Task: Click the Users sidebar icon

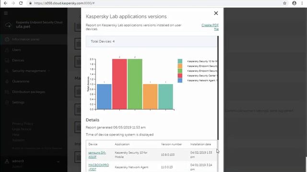Action: tap(7, 50)
